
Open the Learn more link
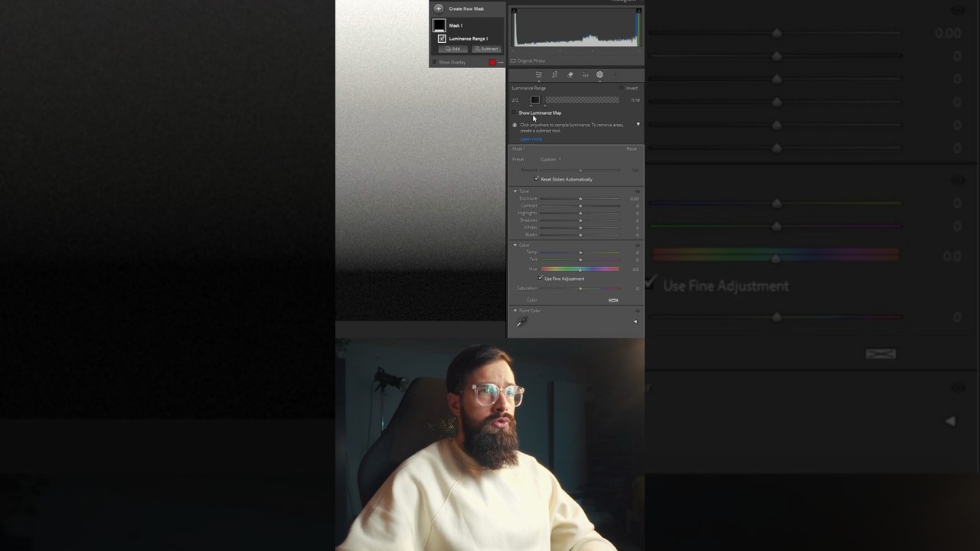[531, 139]
